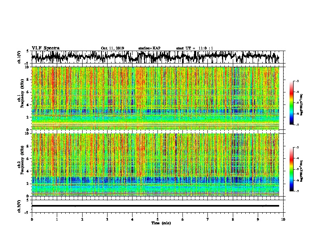Click the "VLF Spectra" plot title
Screen dimensions: 319x246
(x=46, y=48)
